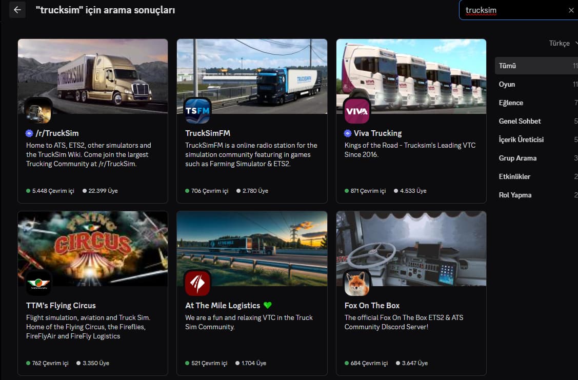This screenshot has height=380, width=578.
Task: Open the At The Mile Logistics logo
Action: pyautogui.click(x=197, y=283)
